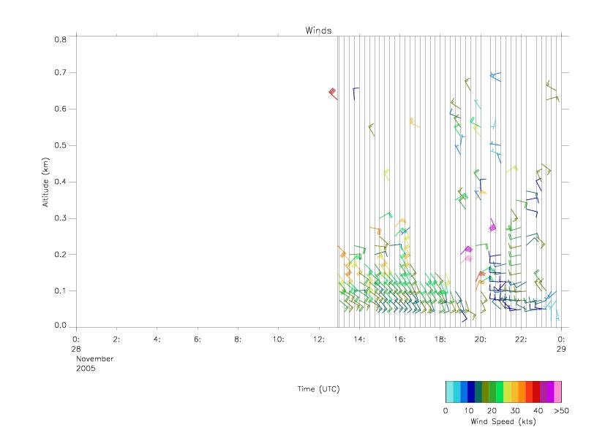Click the "29" day label under the time axis
This screenshot has height=446, width=605.
tap(561, 349)
